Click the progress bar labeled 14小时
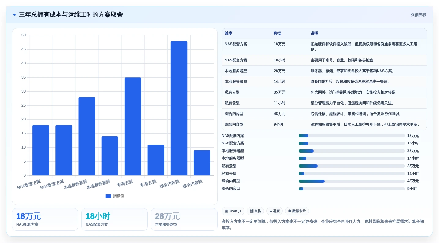 point(352,158)
